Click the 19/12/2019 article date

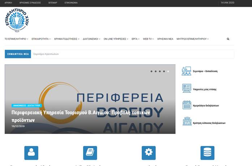point(18,126)
